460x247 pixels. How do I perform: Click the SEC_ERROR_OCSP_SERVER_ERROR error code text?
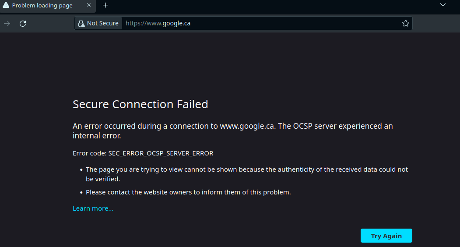pyautogui.click(x=161, y=153)
